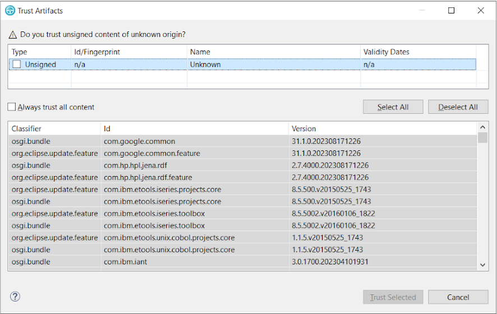Sort by the Id/Fingerprint column header
The width and height of the screenshot is (497, 314).
click(x=129, y=52)
